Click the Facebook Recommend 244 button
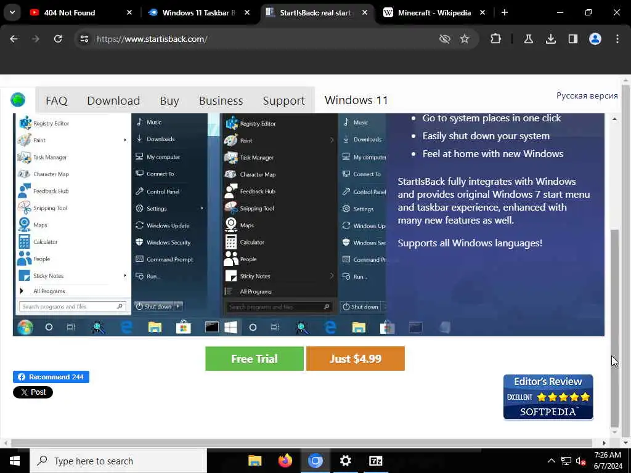This screenshot has width=631, height=473. [x=51, y=377]
